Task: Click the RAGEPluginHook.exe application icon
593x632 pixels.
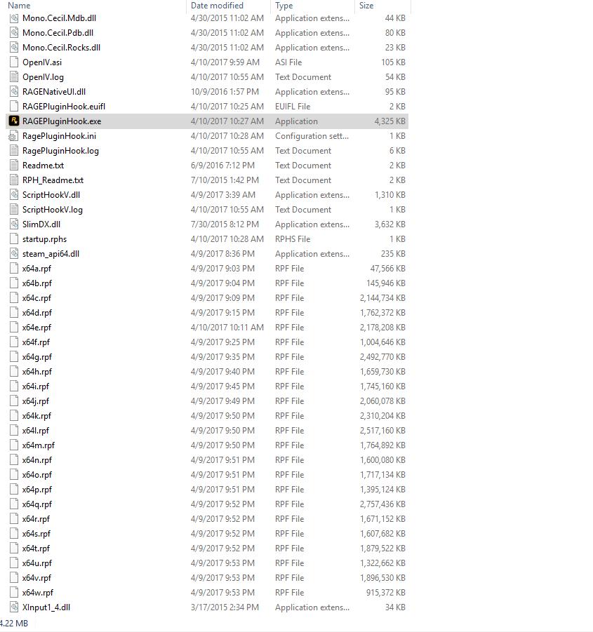Action: [14, 121]
